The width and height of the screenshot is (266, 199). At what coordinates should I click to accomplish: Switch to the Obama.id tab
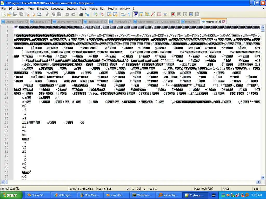click(x=40, y=22)
